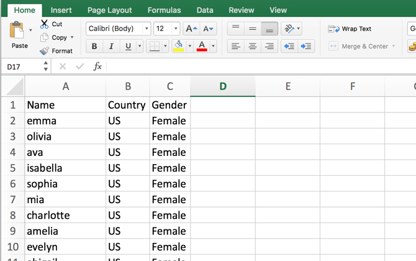This screenshot has width=416, height=261.
Task: Switch to the Formulas tab
Action: 164,10
